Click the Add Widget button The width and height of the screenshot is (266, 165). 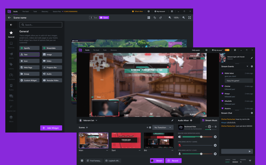[x=51, y=128]
